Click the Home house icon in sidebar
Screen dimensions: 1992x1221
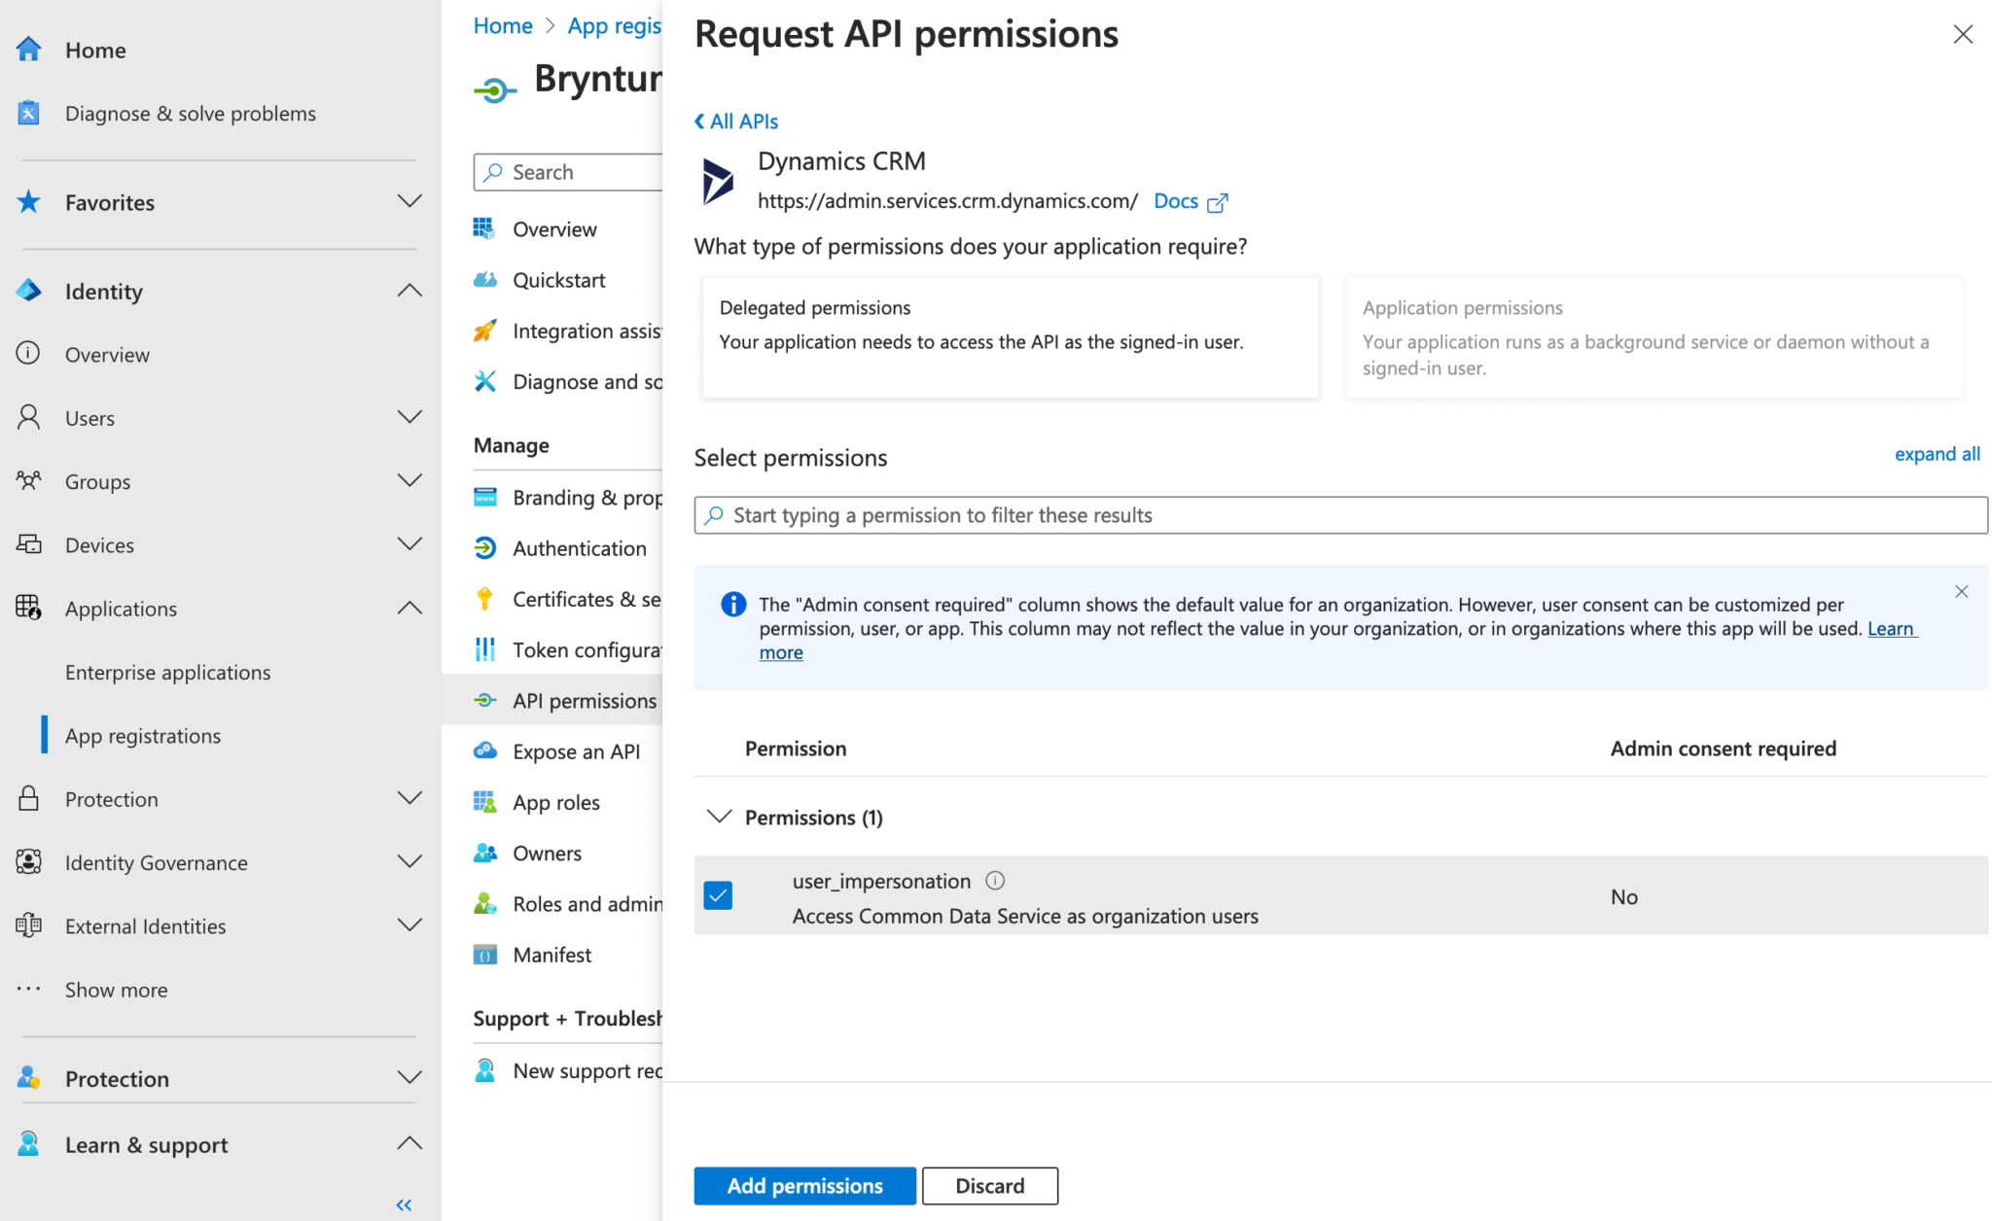point(29,50)
